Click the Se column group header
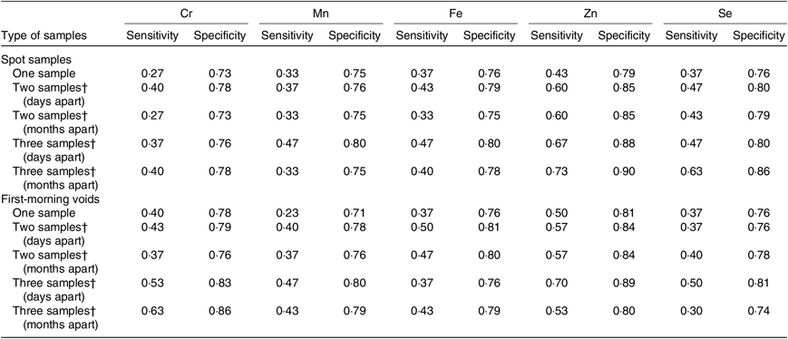The image size is (788, 339). [725, 15]
